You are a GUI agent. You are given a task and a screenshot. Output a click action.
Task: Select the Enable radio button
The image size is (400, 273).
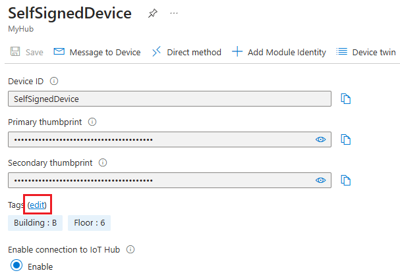point(16,266)
